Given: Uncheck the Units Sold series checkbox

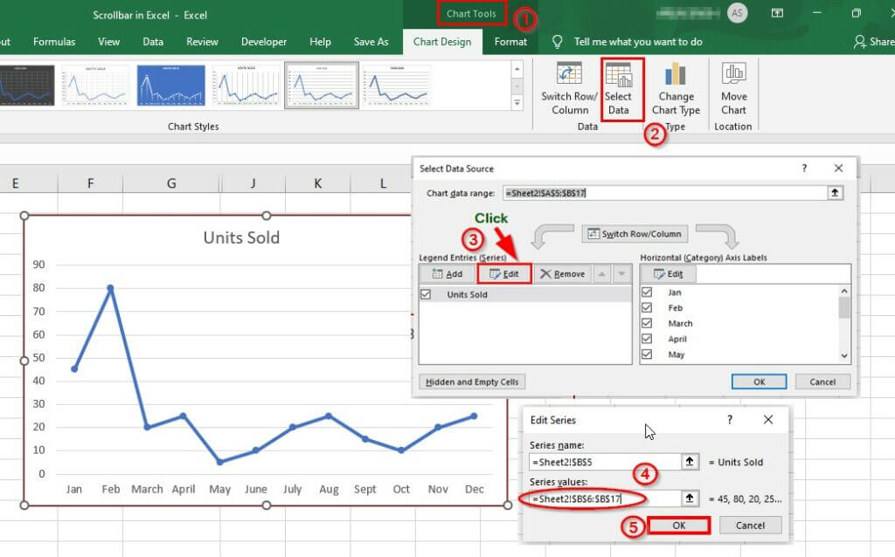Looking at the screenshot, I should pyautogui.click(x=426, y=294).
